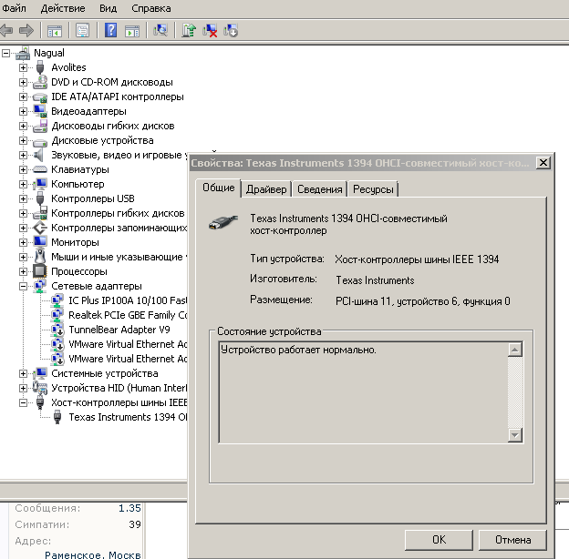Expand the Компьютер node

23,184
